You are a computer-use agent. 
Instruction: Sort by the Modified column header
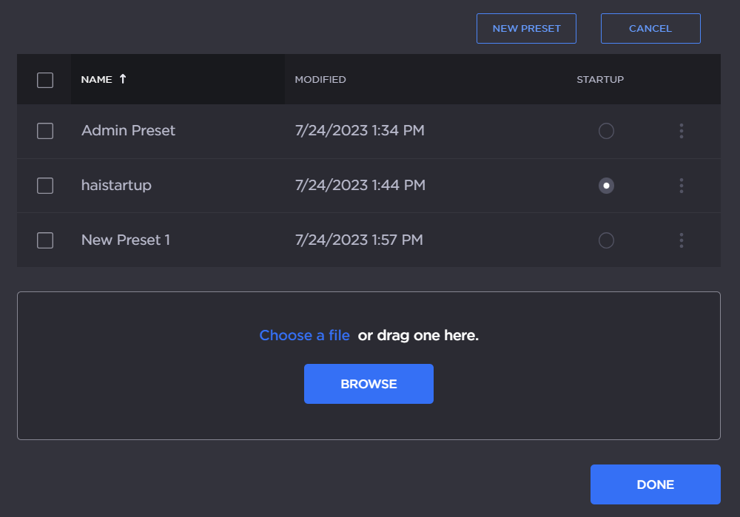[320, 80]
